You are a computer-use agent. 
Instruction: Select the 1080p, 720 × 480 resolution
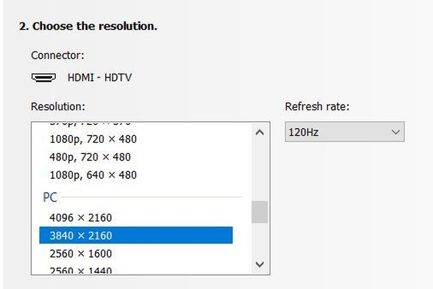[93, 139]
